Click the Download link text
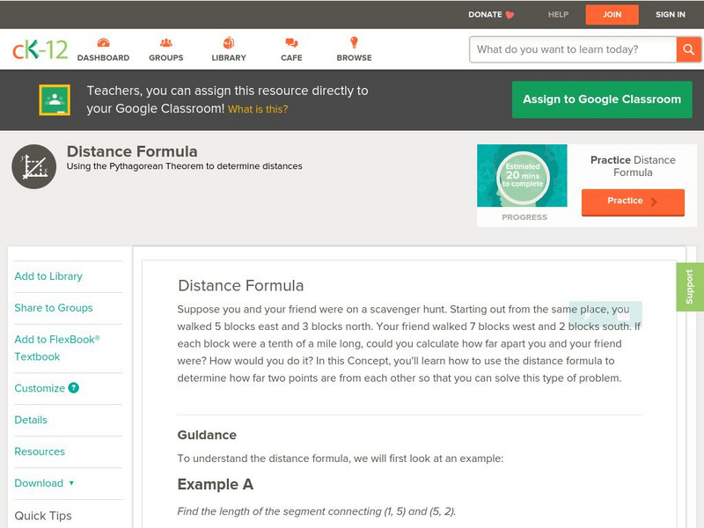The image size is (704, 528). tap(39, 483)
